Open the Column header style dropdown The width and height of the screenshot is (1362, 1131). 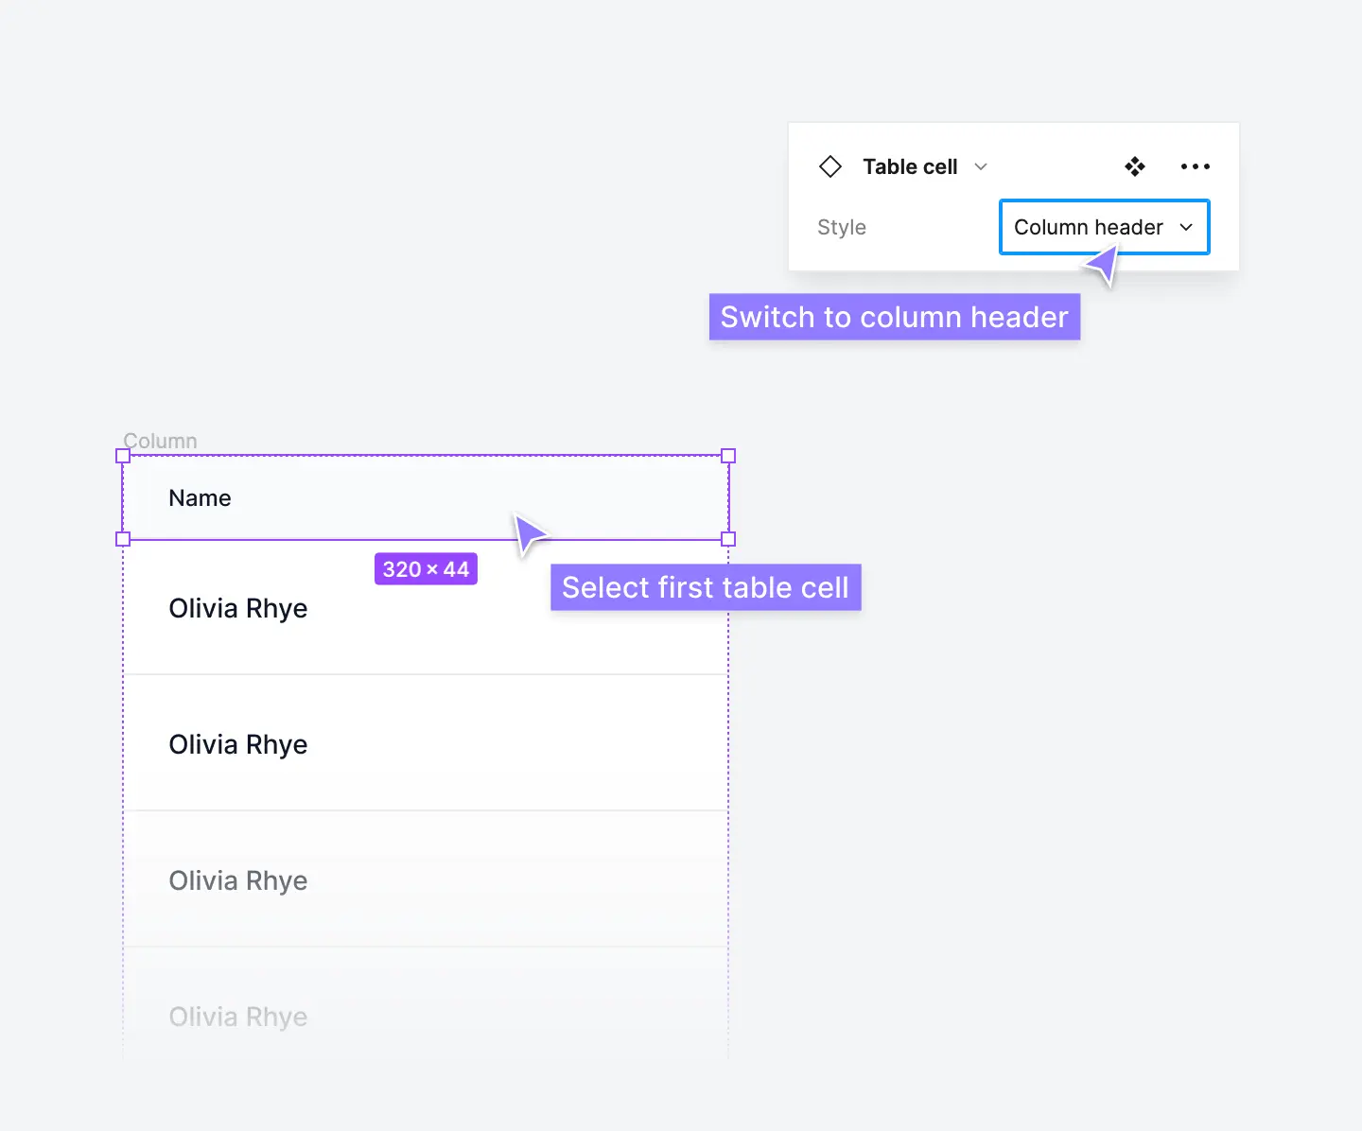coord(1104,227)
